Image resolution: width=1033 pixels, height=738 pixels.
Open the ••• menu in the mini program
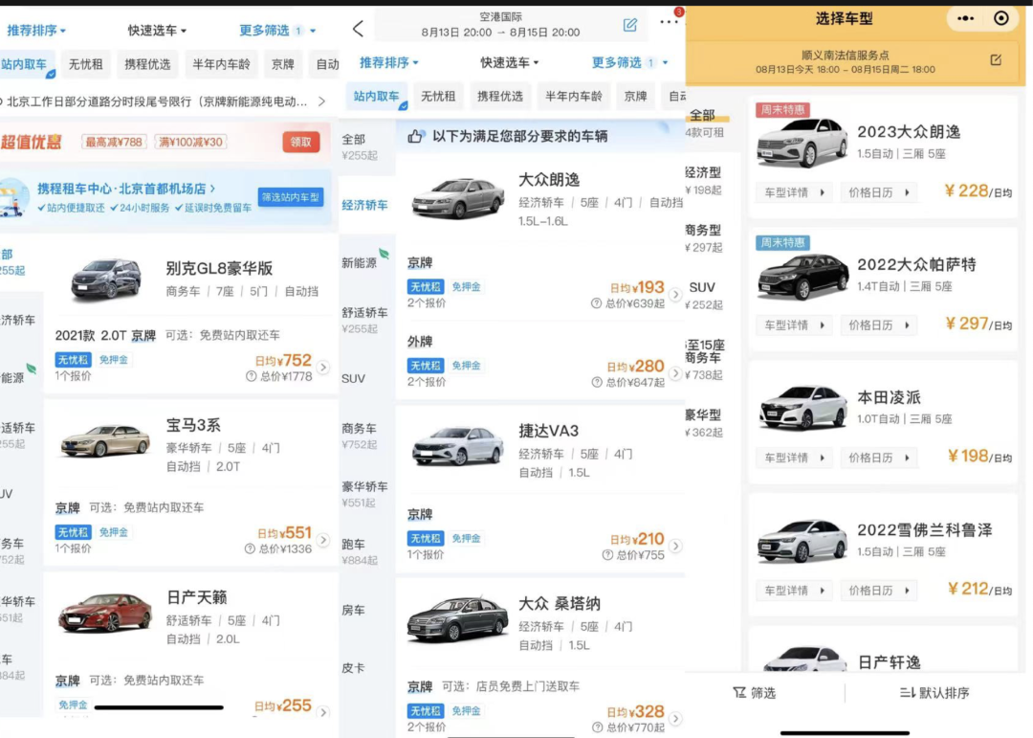965,18
